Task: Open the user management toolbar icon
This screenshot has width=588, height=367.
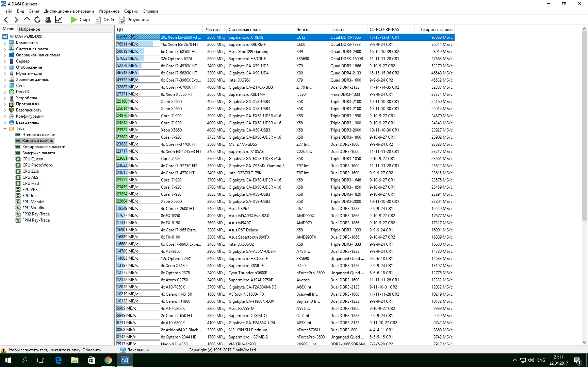Action: [x=48, y=20]
